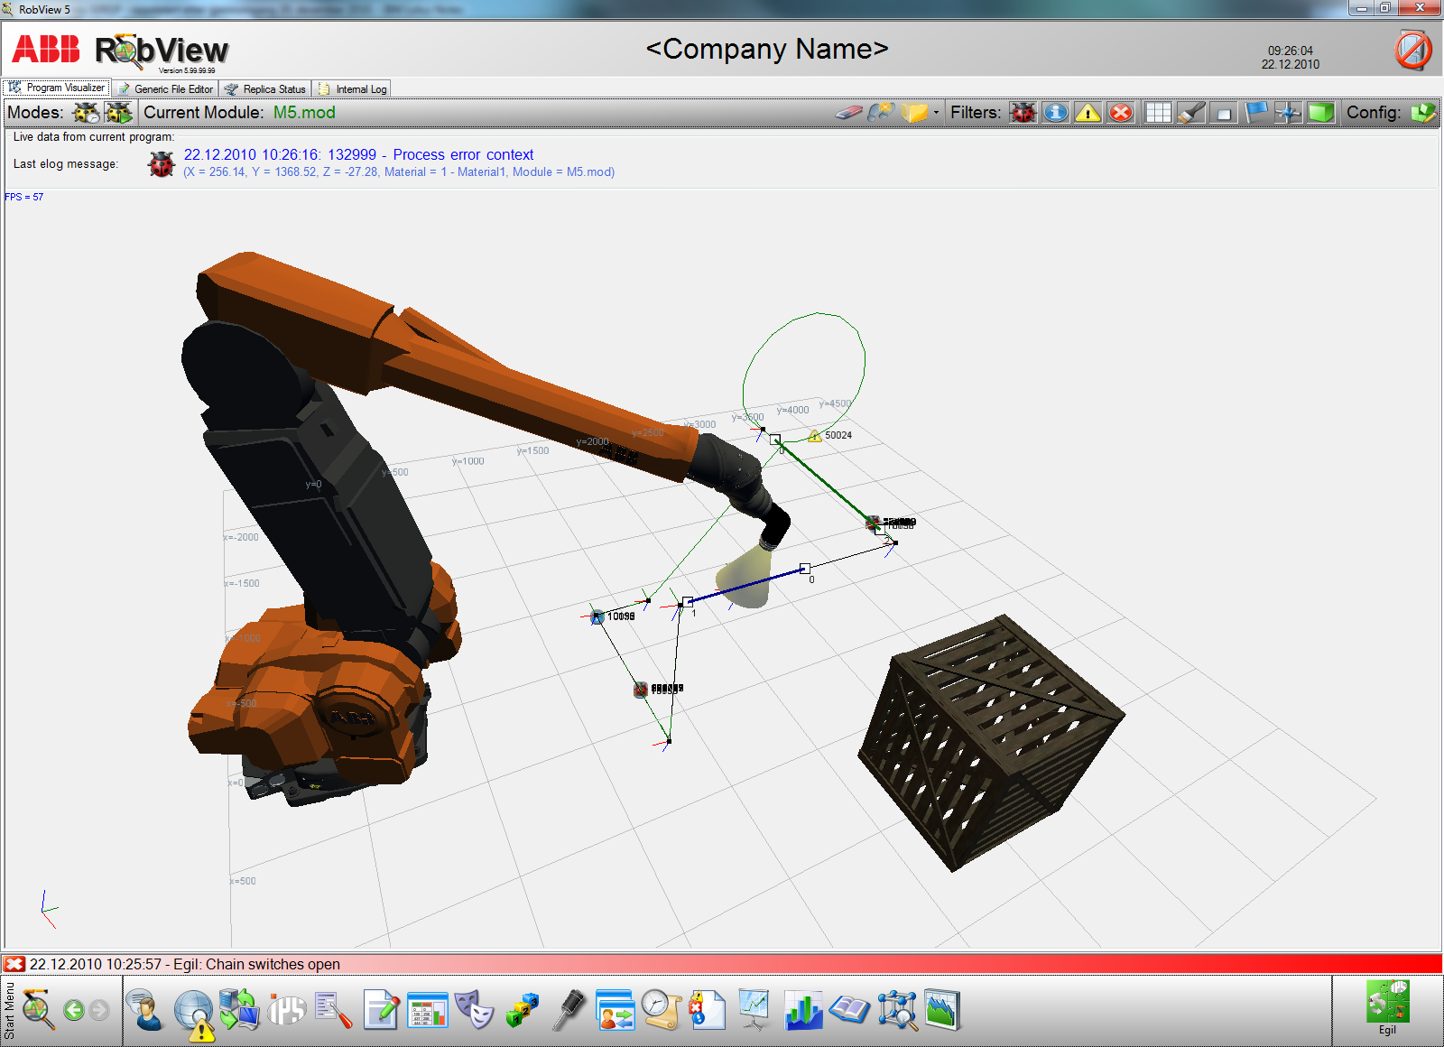Screen dimensions: 1444x1047
Task: Open the Config cube editor
Action: click(1422, 113)
